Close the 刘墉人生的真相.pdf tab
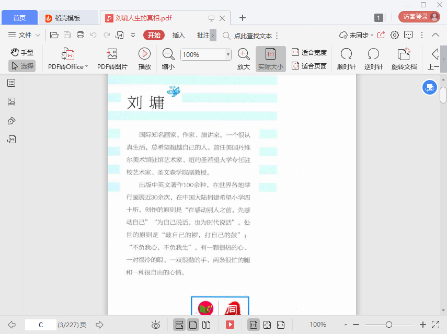The height and width of the screenshot is (334, 447). click(x=222, y=18)
